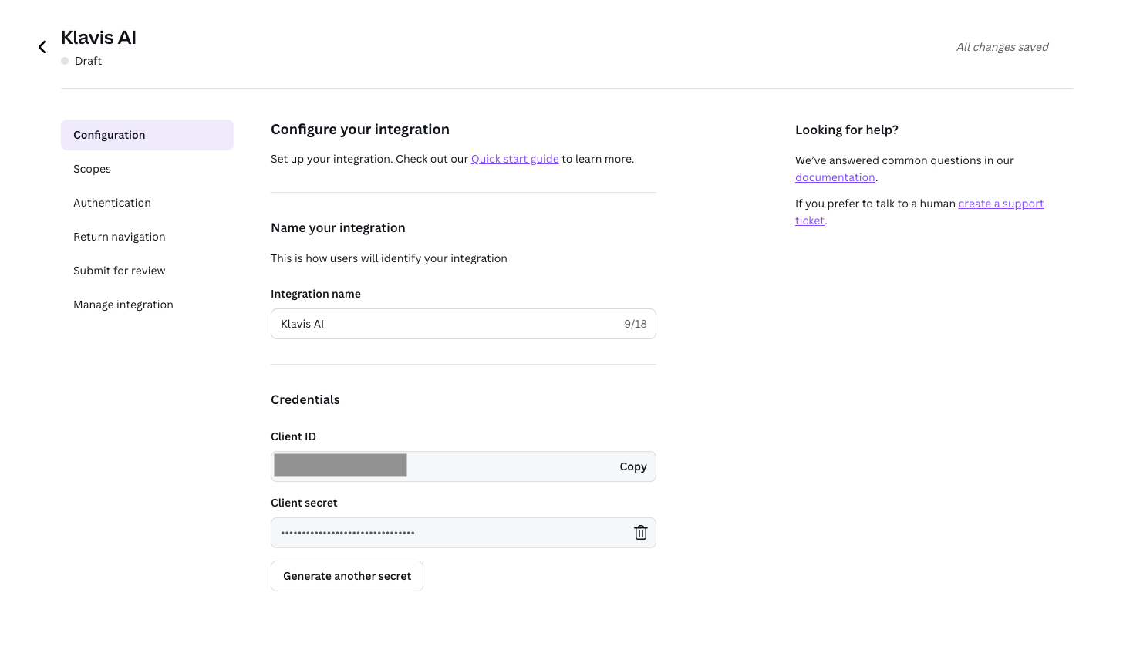Screen dimensions: 1123x650
Task: Click Generate another secret button
Action: pyautogui.click(x=347, y=576)
